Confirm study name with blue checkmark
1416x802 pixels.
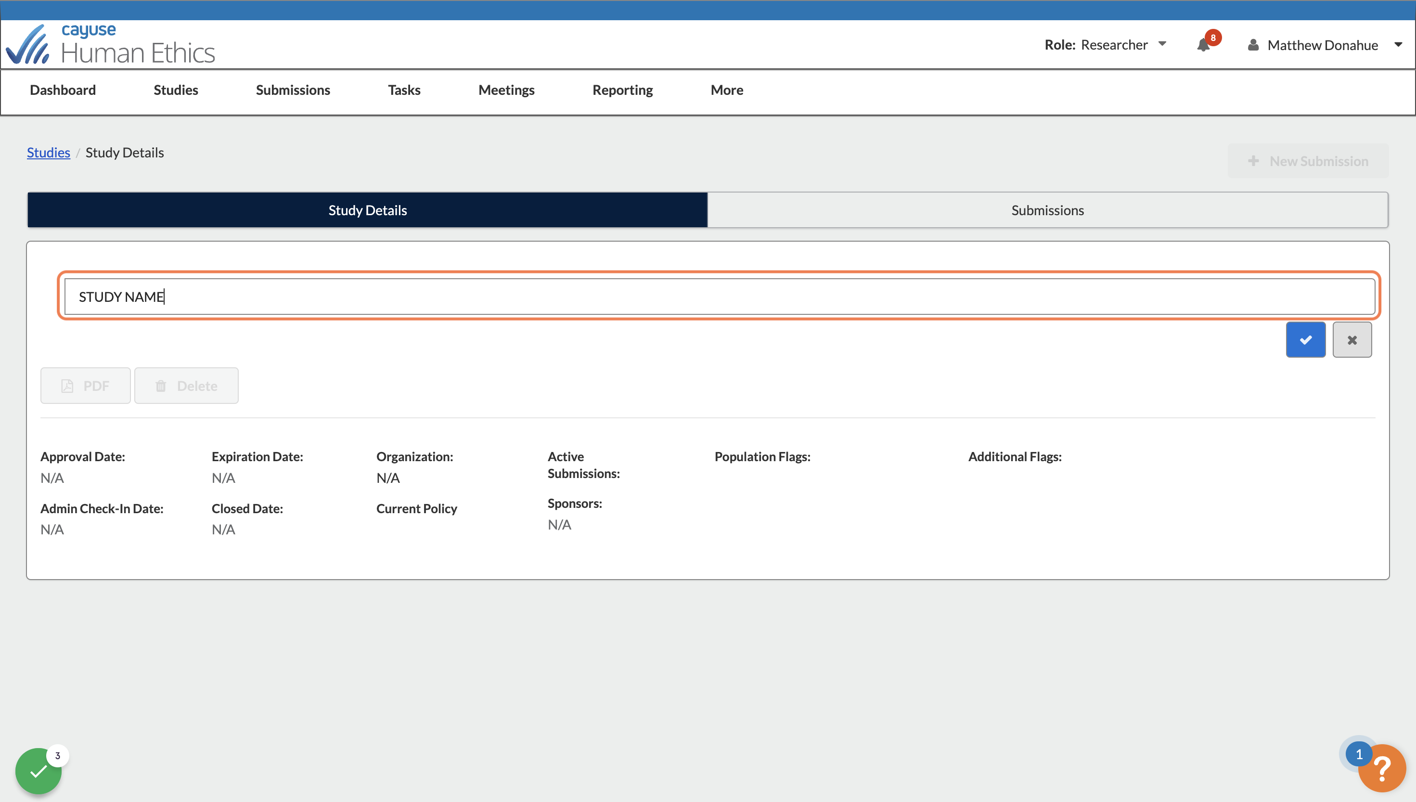[x=1305, y=340]
